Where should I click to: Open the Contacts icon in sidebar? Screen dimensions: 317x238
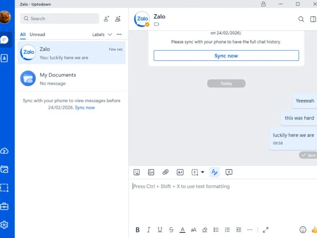(4, 58)
